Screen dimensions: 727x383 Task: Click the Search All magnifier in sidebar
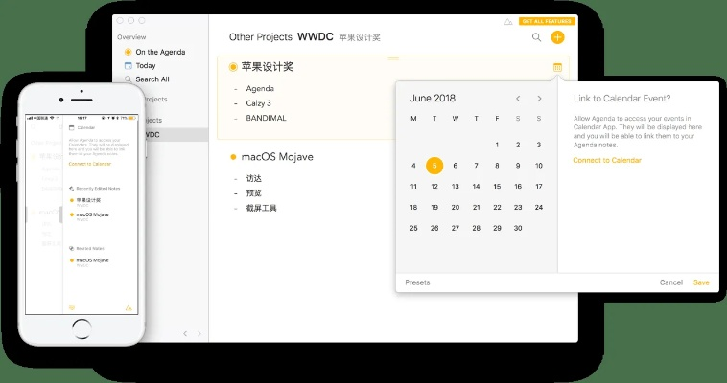tap(129, 79)
